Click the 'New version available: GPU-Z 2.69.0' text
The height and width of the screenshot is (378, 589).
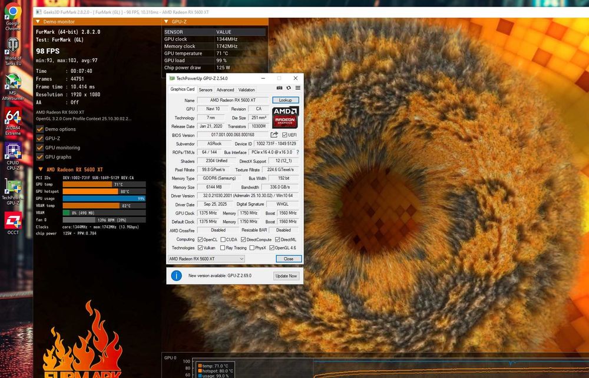[x=220, y=276]
